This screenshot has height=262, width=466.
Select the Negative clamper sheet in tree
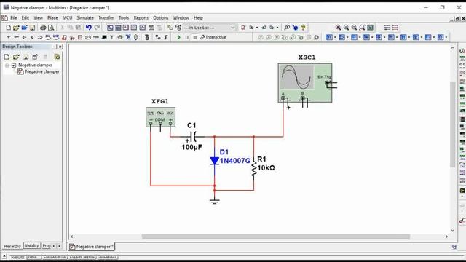pyautogui.click(x=42, y=71)
